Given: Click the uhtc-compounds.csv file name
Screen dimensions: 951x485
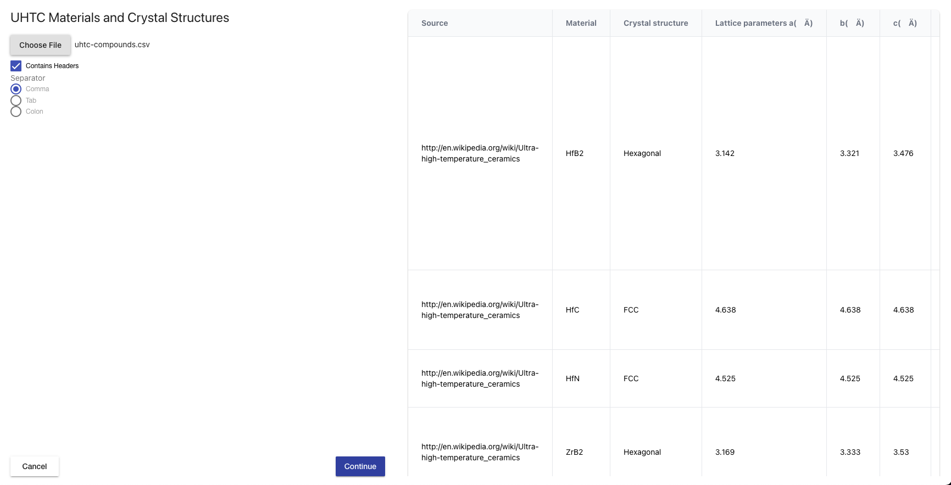Looking at the screenshot, I should tap(112, 44).
